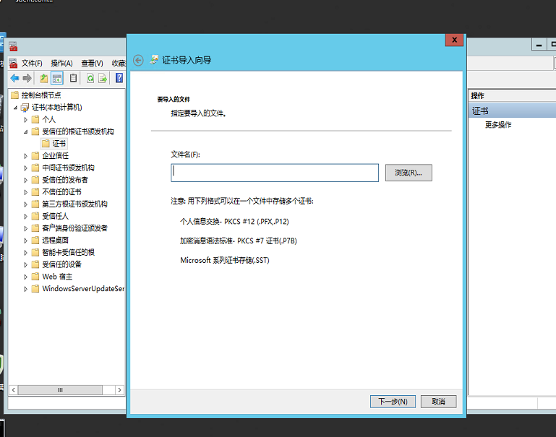The image size is (556, 437).
Task: Click the tree pane horizontal scrollbar right arrow
Action: click(x=119, y=390)
